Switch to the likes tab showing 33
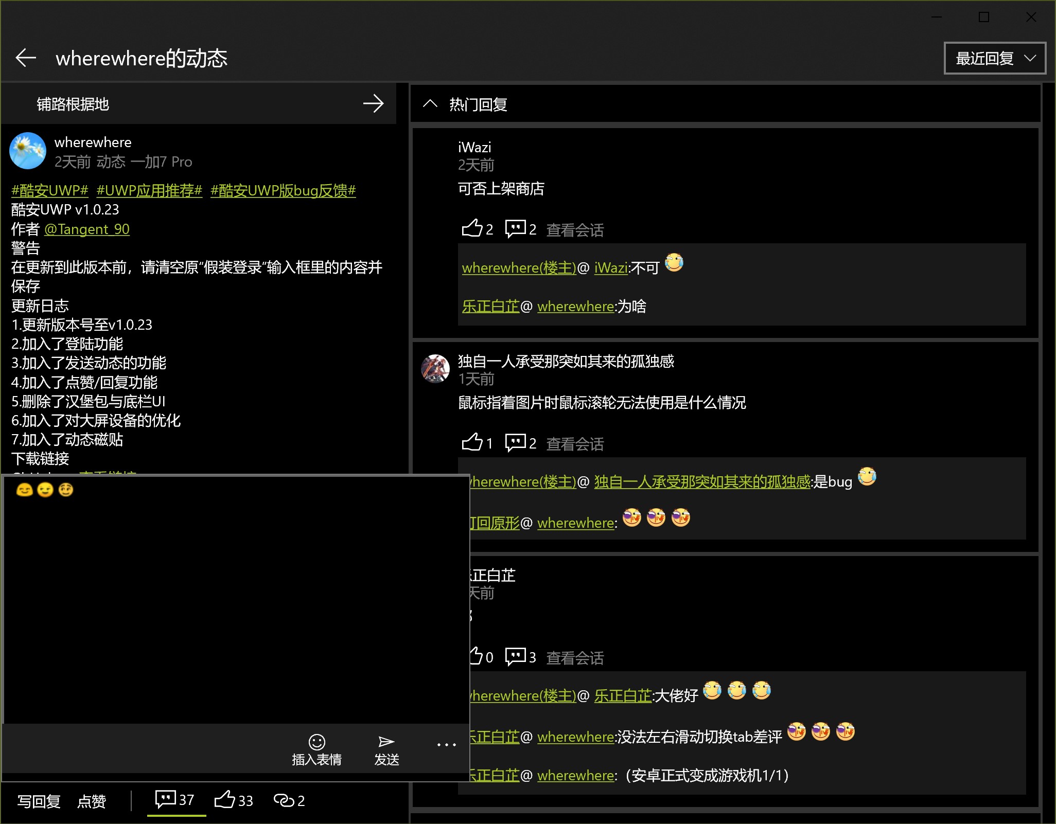Screen dimensions: 1056x824 point(234,800)
